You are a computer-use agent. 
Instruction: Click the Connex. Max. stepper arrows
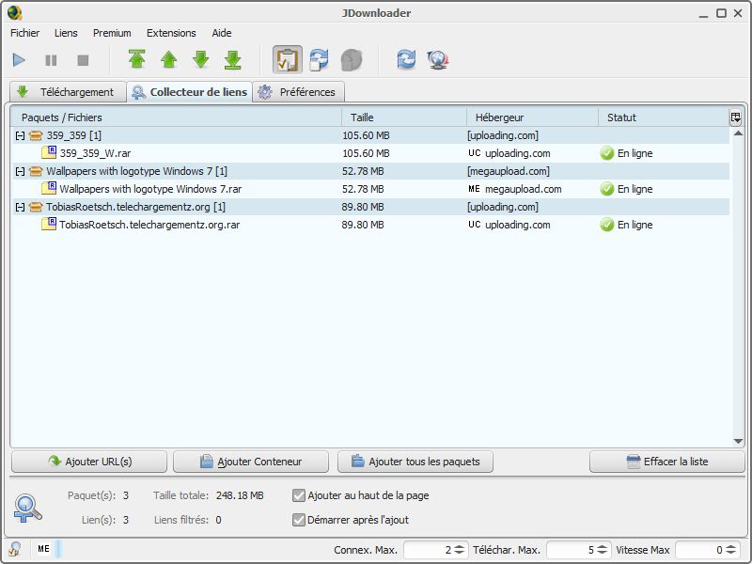click(460, 550)
